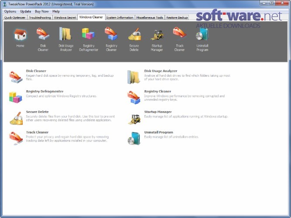Switch to the Restore Backup tab
Viewport: 291px width, 218px height.
177,17
